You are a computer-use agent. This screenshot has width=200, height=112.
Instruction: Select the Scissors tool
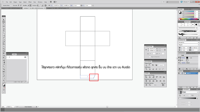pos(4,44)
